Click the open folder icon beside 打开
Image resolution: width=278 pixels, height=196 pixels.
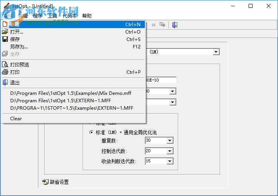[5, 32]
